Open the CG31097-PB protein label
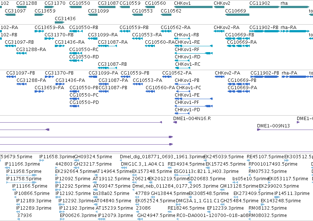Viewport: 313px width, 221px height. click(21, 73)
